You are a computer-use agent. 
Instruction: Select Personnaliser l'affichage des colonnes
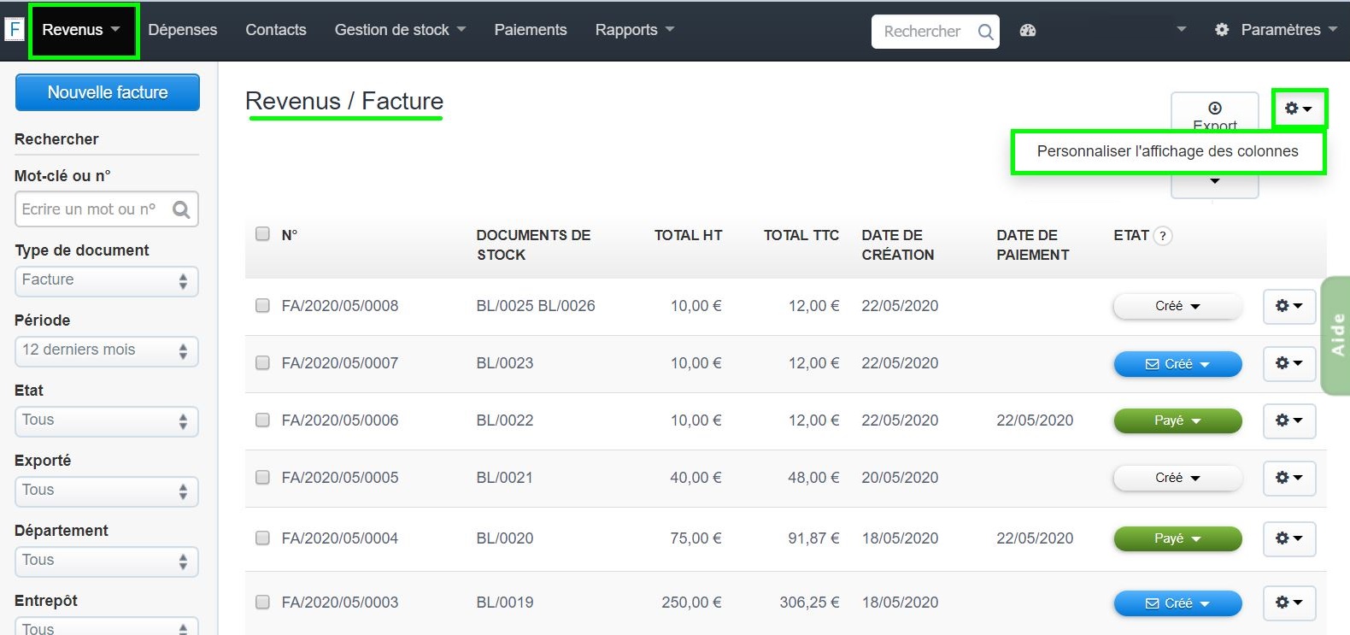click(x=1167, y=151)
